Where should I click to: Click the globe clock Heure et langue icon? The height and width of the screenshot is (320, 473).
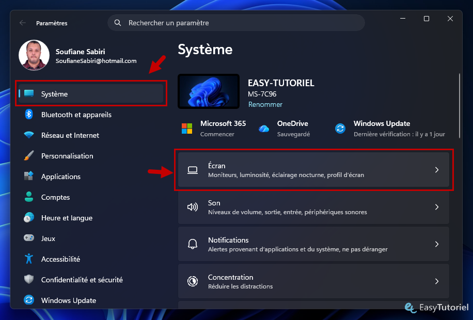pos(29,217)
